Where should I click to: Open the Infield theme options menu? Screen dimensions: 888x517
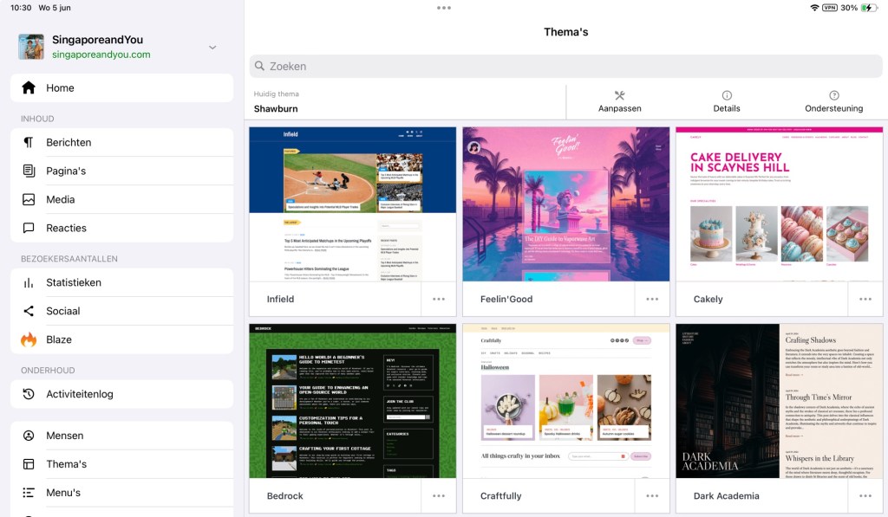[439, 299]
